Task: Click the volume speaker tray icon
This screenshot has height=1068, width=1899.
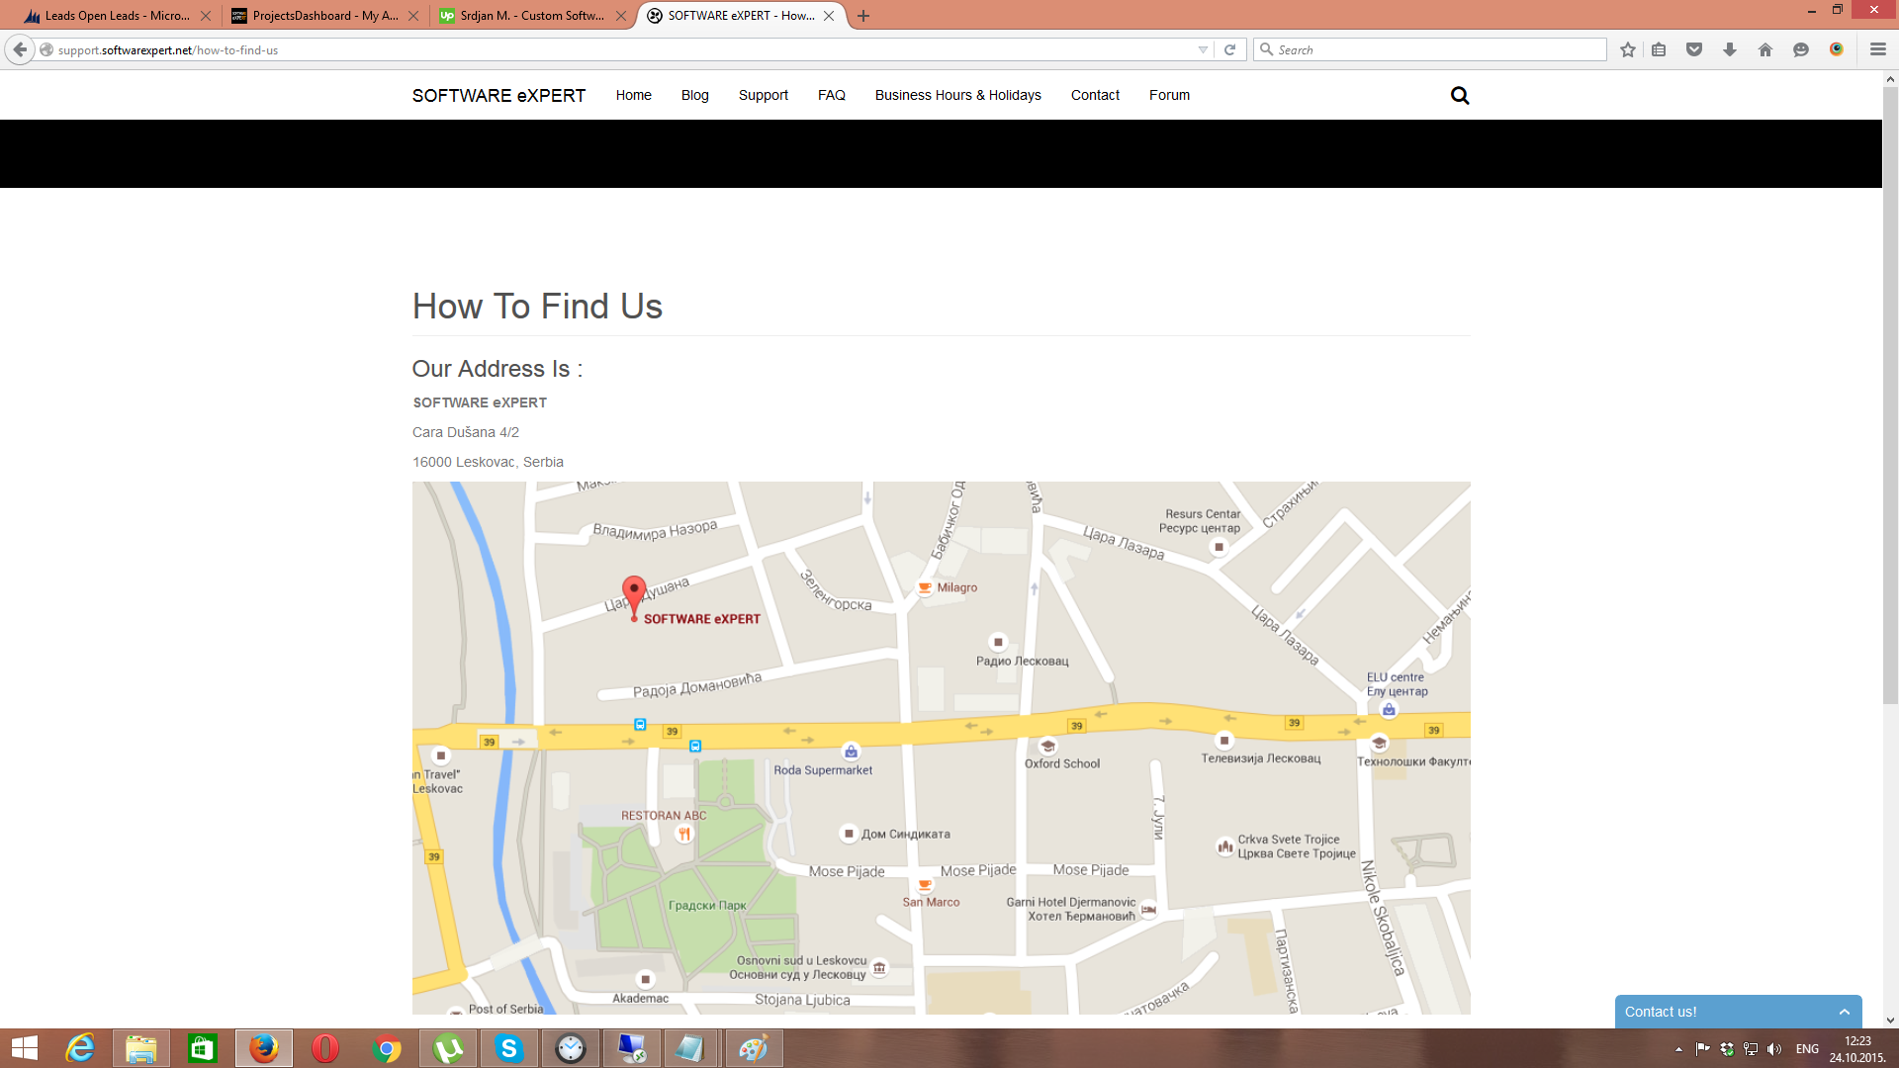Action: [1774, 1049]
